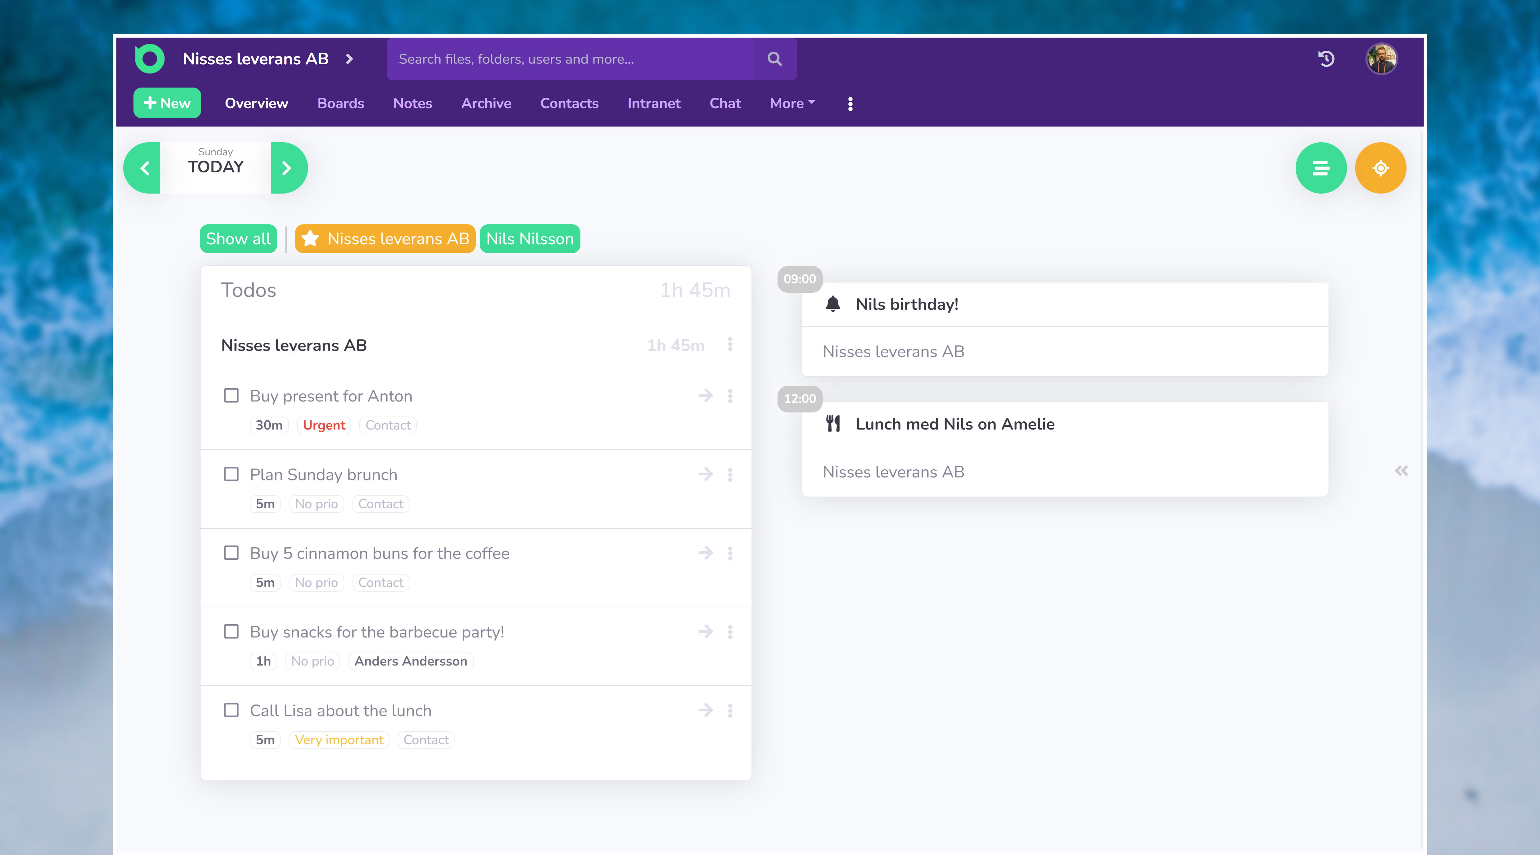Open the Notes tab
Viewport: 1540px width, 855px height.
(412, 103)
